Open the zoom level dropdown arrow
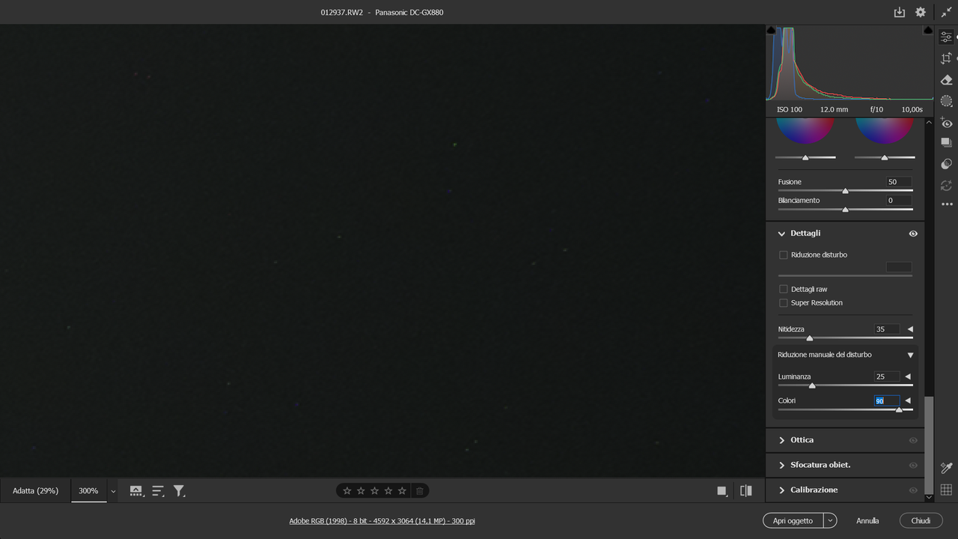Image resolution: width=958 pixels, height=539 pixels. [113, 491]
